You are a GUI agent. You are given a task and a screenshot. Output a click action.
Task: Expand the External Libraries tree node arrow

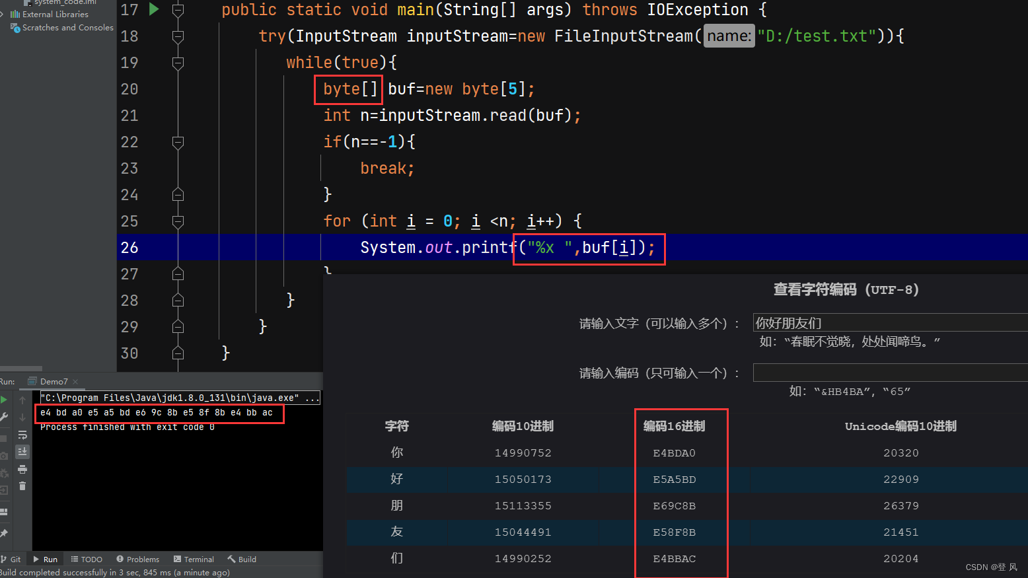[3, 14]
